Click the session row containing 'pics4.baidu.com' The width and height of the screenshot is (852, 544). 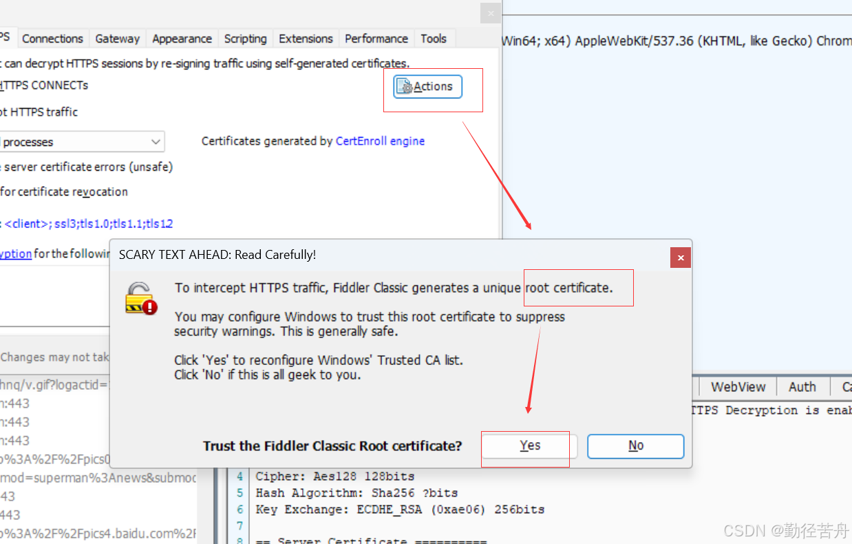(98, 533)
